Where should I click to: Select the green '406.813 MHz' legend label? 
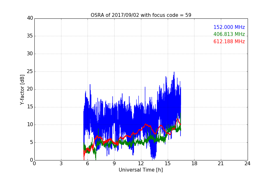229,34
